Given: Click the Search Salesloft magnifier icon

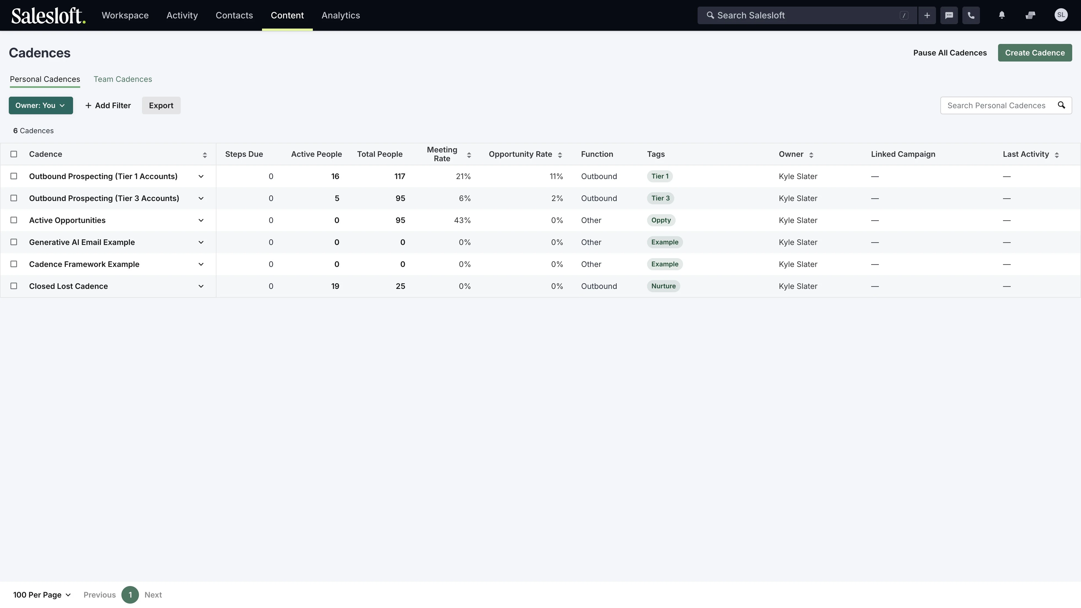Looking at the screenshot, I should (710, 15).
